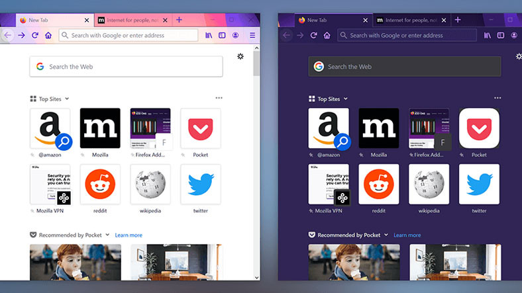
Task: Open Pocket top site in dark window
Action: coord(479,128)
